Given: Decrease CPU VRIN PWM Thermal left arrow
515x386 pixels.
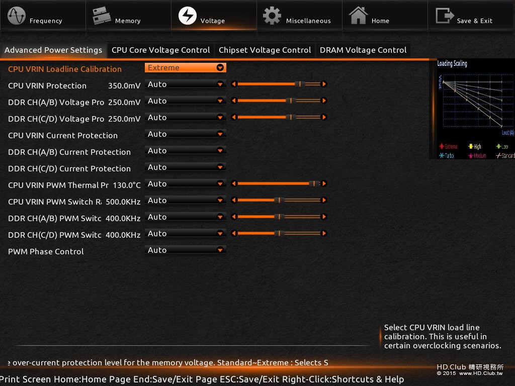Looking at the screenshot, I should coord(234,183).
